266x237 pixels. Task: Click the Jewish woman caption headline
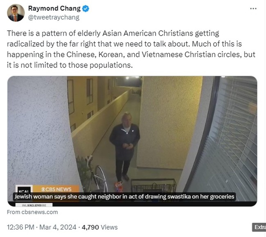pyautogui.click(x=124, y=197)
